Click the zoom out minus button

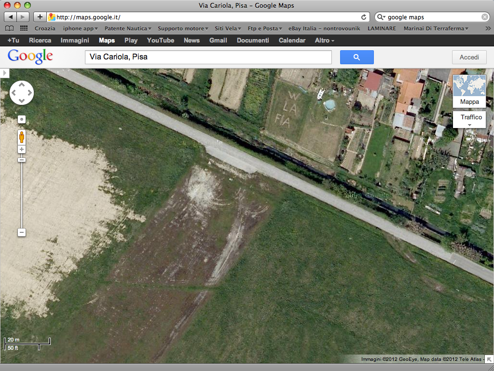click(21, 232)
